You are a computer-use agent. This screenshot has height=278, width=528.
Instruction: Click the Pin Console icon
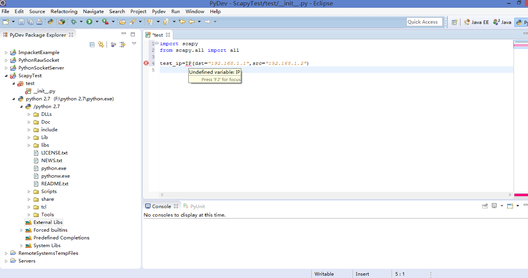(x=485, y=206)
